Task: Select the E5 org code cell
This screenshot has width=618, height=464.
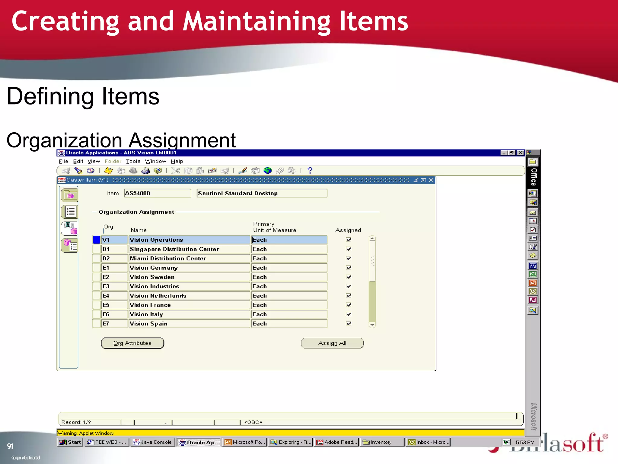Action: 114,305
